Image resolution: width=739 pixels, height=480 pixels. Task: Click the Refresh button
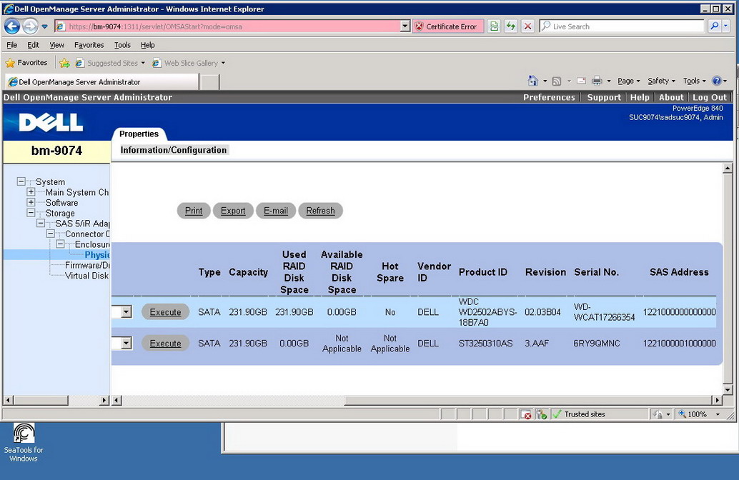[320, 211]
